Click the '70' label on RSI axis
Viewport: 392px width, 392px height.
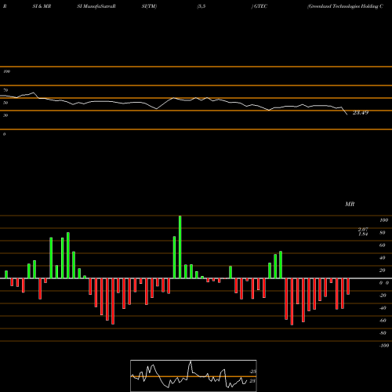[5, 90]
